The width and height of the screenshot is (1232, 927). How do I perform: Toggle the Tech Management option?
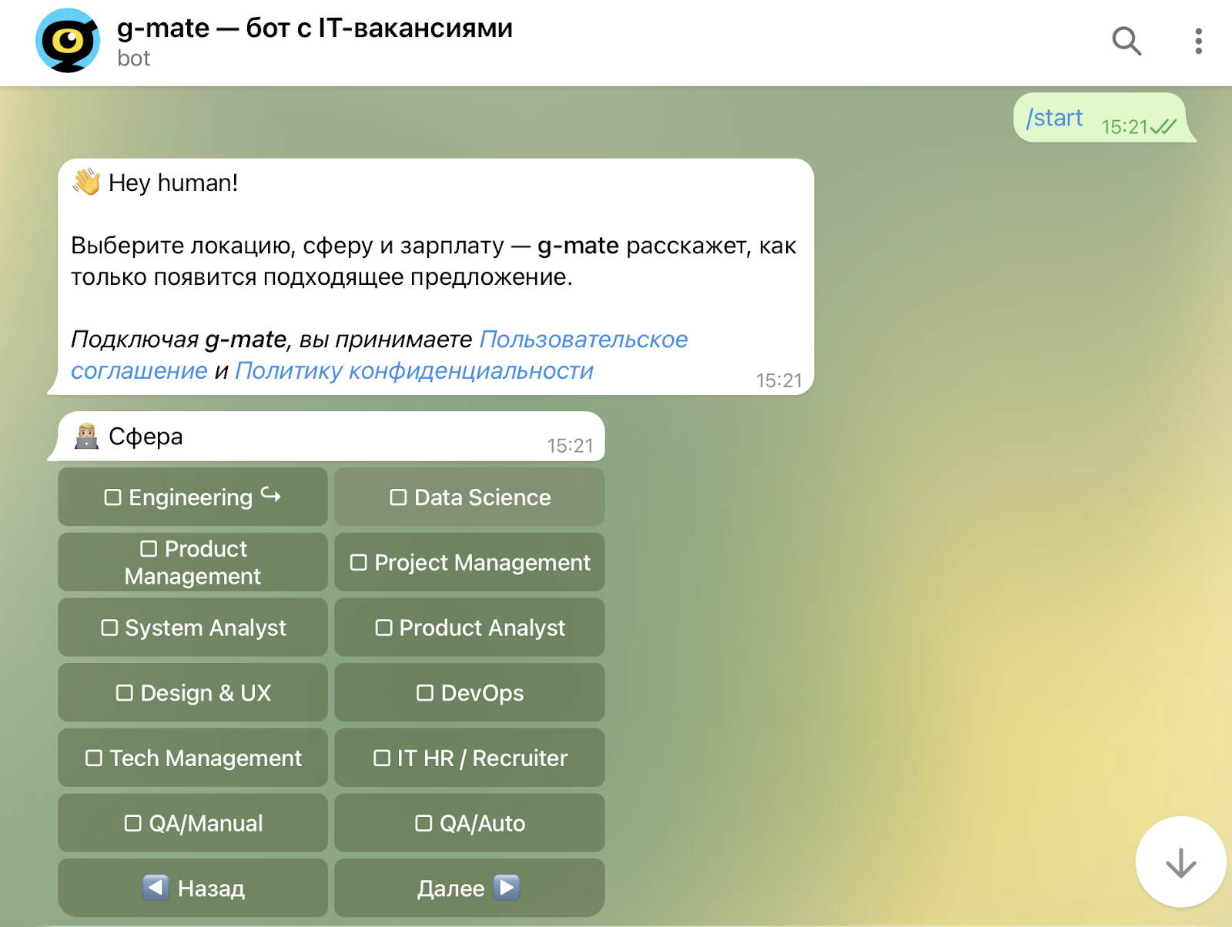[192, 758]
